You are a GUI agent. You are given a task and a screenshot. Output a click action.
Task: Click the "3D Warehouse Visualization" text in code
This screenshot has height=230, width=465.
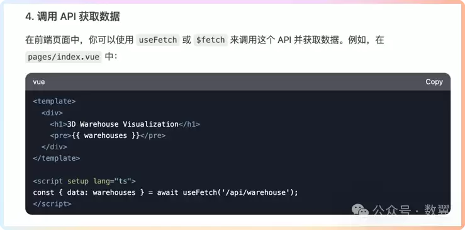point(123,124)
